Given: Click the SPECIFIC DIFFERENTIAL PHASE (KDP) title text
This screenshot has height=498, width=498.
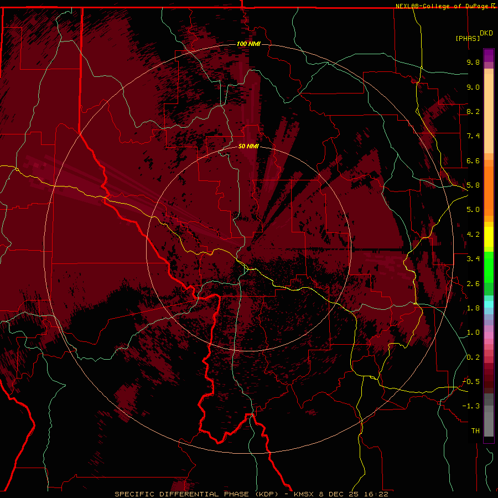Looking at the screenshot, I should click(x=196, y=494).
